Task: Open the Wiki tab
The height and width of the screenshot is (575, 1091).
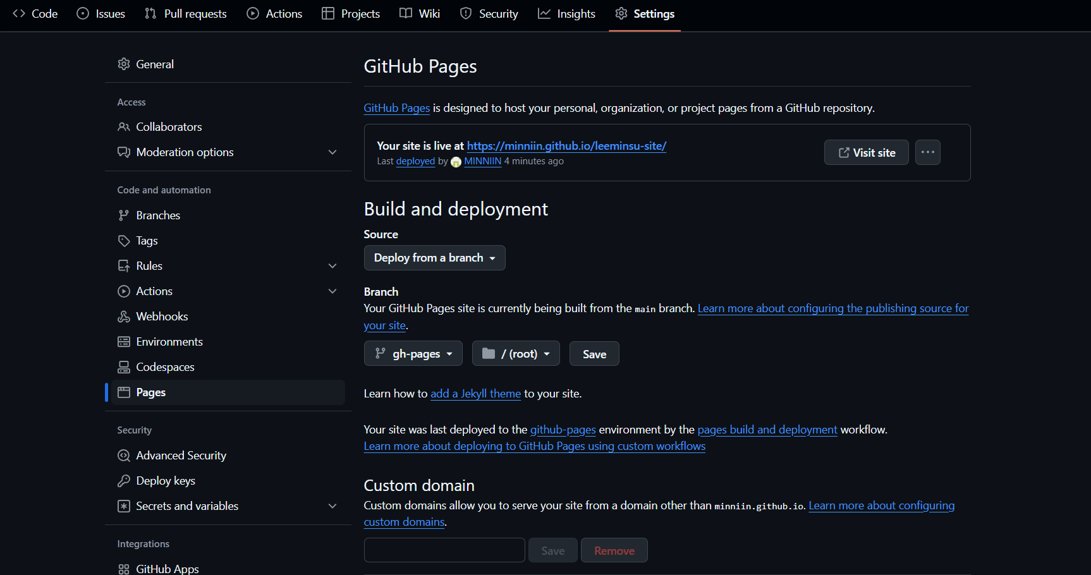Action: 420,13
